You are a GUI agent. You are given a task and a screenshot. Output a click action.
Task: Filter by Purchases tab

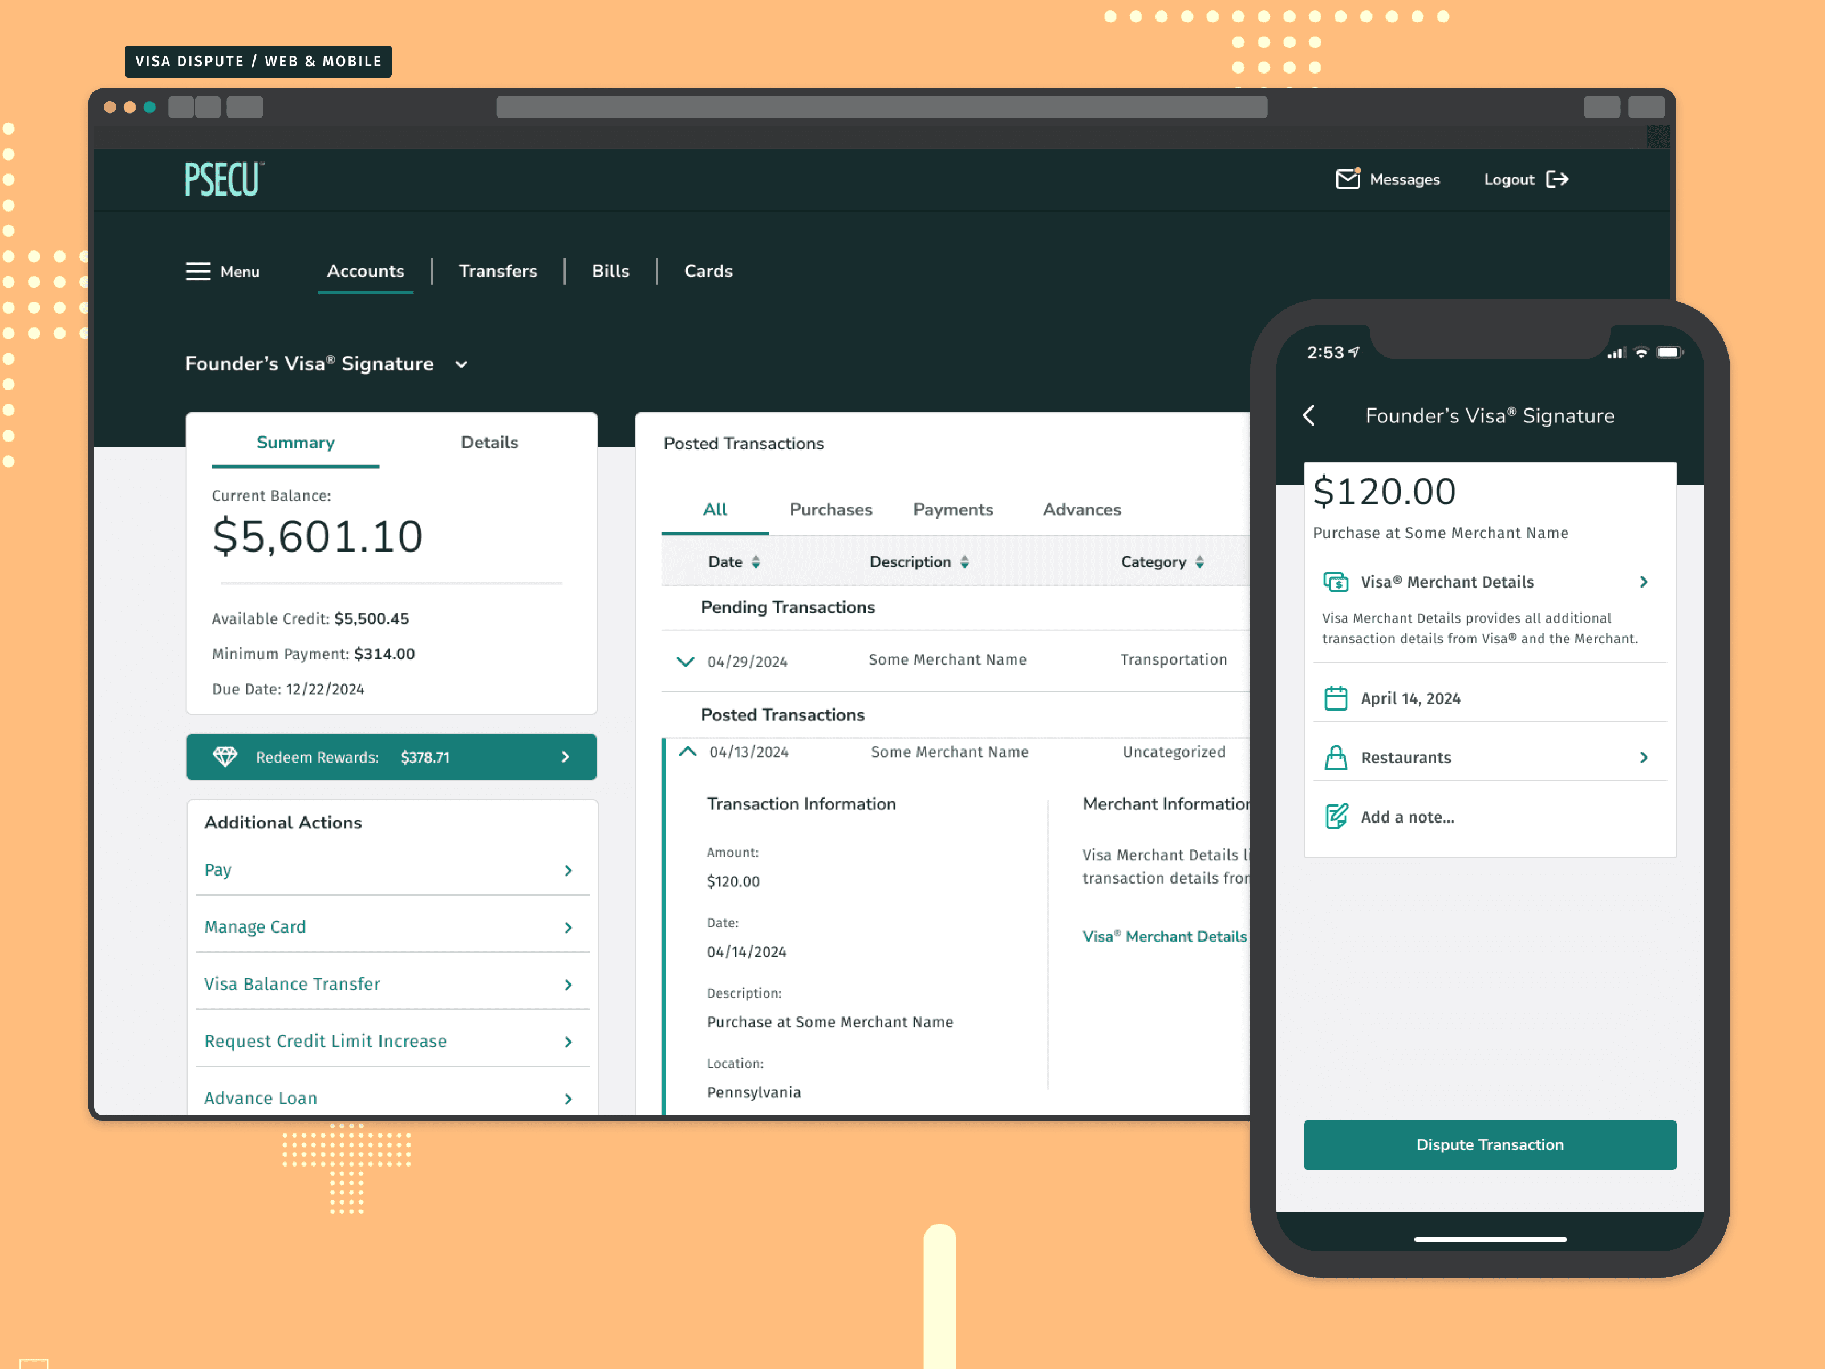tap(831, 510)
